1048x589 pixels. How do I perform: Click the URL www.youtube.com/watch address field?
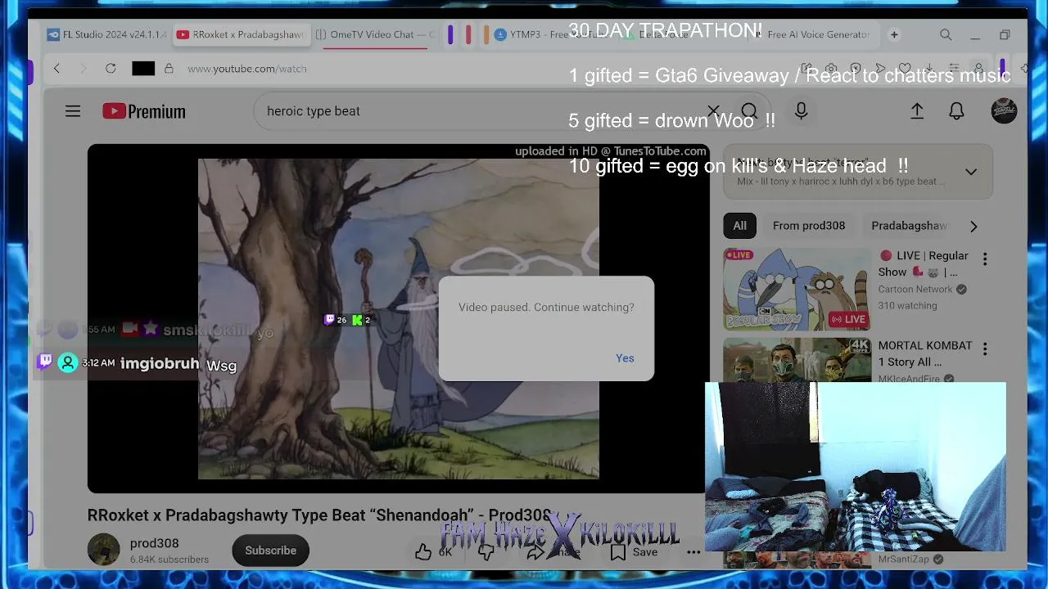247,69
